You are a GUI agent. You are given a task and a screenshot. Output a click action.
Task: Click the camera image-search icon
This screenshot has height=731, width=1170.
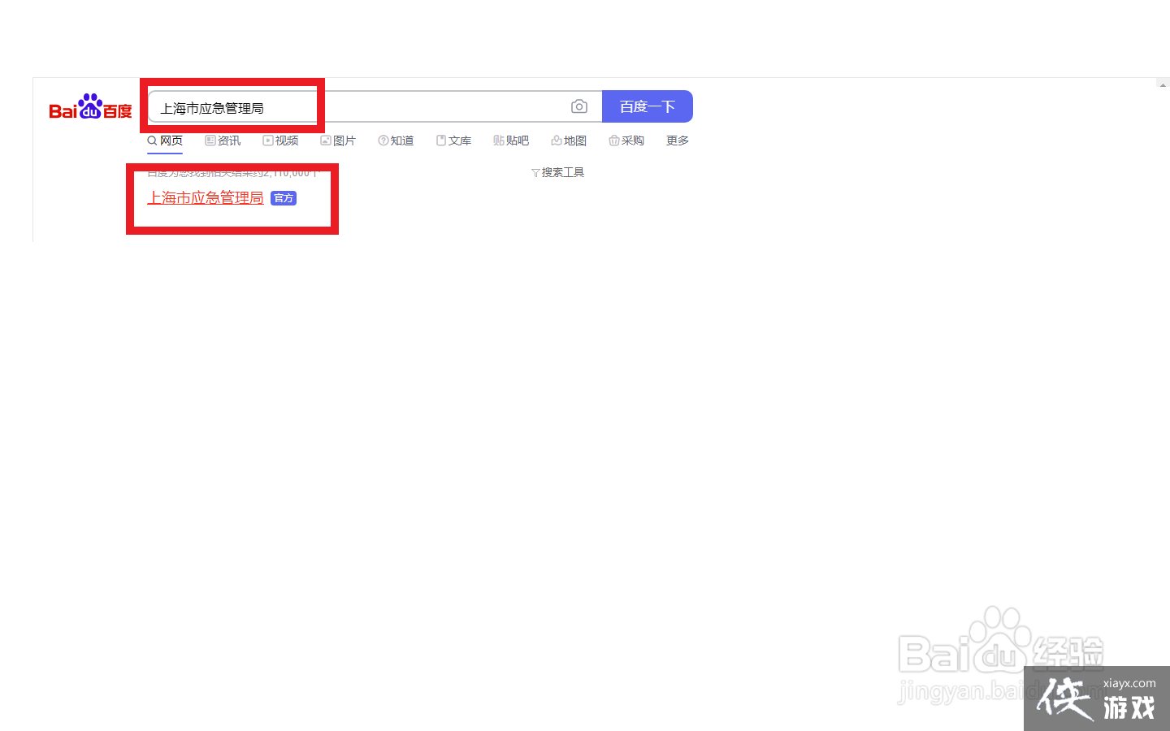coord(579,106)
